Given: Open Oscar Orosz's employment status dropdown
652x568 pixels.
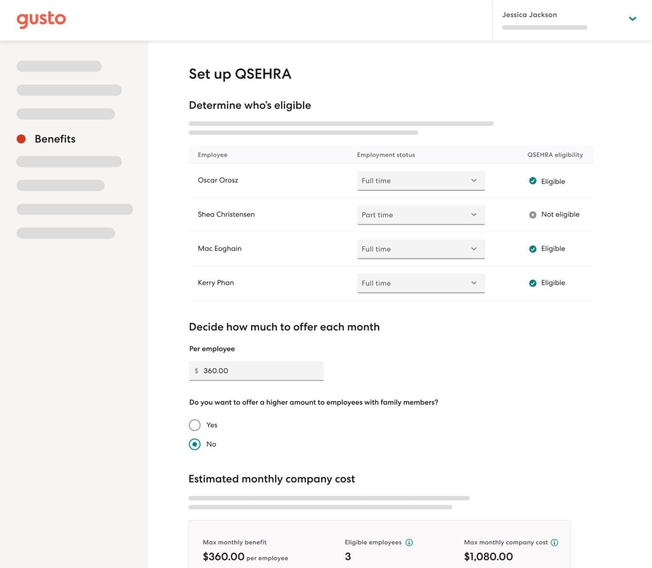Looking at the screenshot, I should 421,180.
